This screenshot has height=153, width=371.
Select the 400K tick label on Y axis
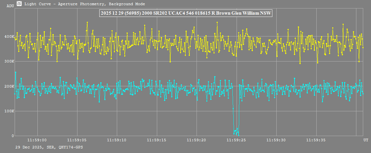(9, 36)
